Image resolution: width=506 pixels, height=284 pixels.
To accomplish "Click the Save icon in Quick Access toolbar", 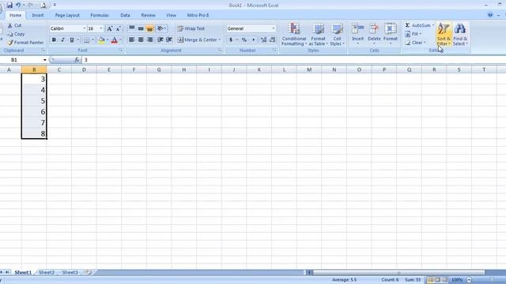I will tap(9, 6).
